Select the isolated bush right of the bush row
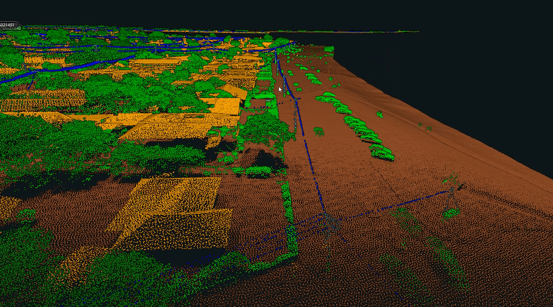This screenshot has height=307, width=553. pos(380,114)
